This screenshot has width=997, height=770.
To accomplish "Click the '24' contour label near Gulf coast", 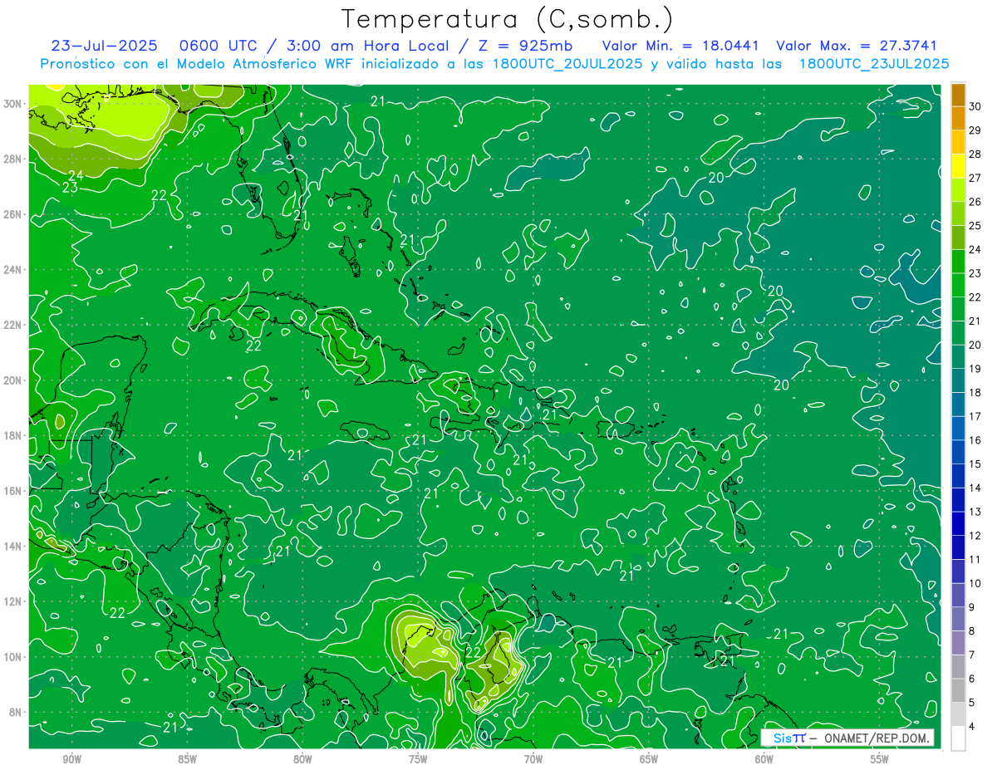I will click(76, 175).
